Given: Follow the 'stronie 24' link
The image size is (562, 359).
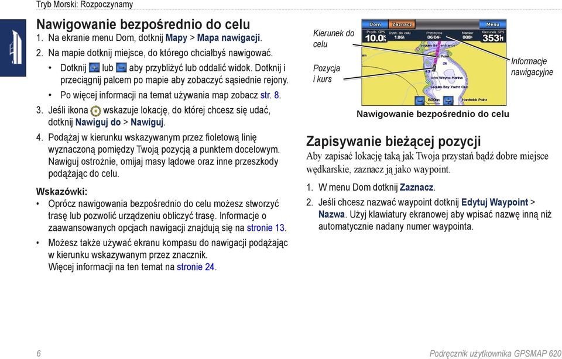Looking at the screenshot, I should point(196,267).
